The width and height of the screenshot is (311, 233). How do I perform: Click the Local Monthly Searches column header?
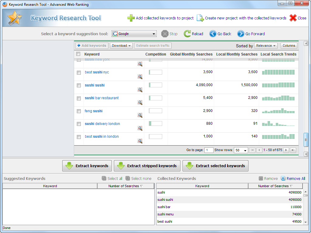click(x=237, y=54)
